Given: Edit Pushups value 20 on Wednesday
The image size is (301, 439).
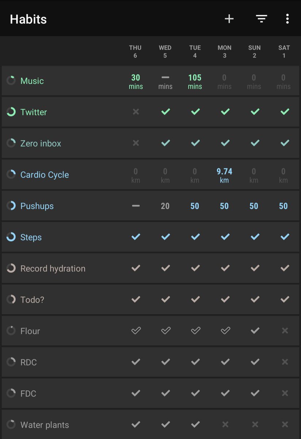Looking at the screenshot, I should [x=165, y=206].
